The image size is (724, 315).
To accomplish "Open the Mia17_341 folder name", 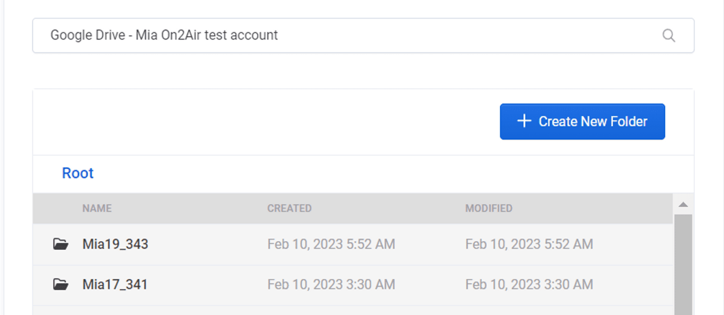I will click(115, 284).
